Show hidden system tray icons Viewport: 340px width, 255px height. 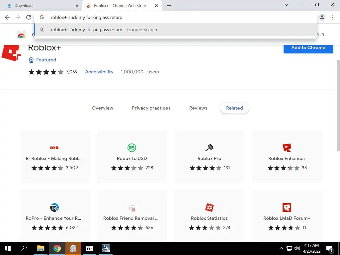(x=281, y=248)
